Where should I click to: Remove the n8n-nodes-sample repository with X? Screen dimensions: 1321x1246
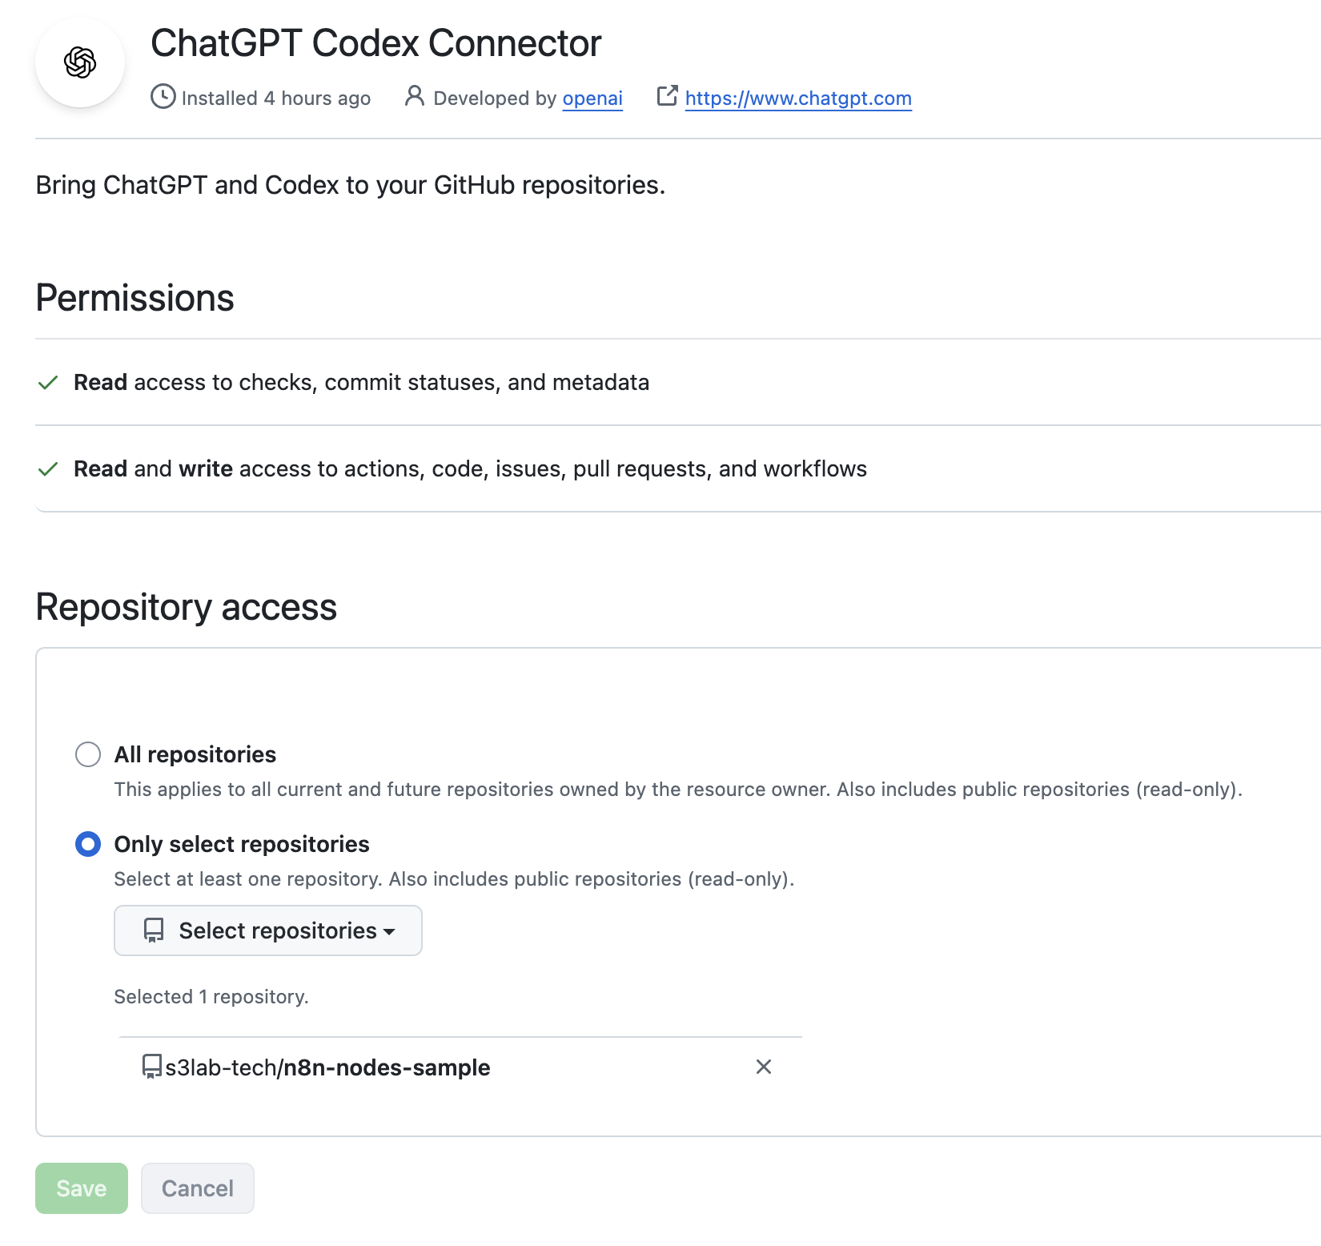(764, 1067)
